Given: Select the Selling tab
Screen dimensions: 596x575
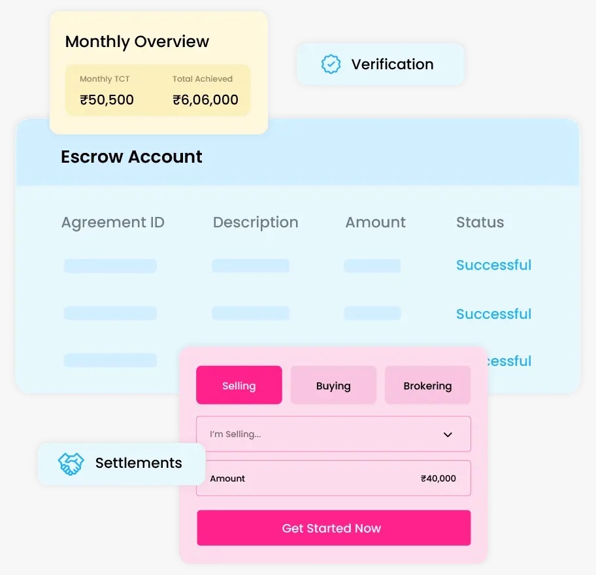Looking at the screenshot, I should coord(239,386).
